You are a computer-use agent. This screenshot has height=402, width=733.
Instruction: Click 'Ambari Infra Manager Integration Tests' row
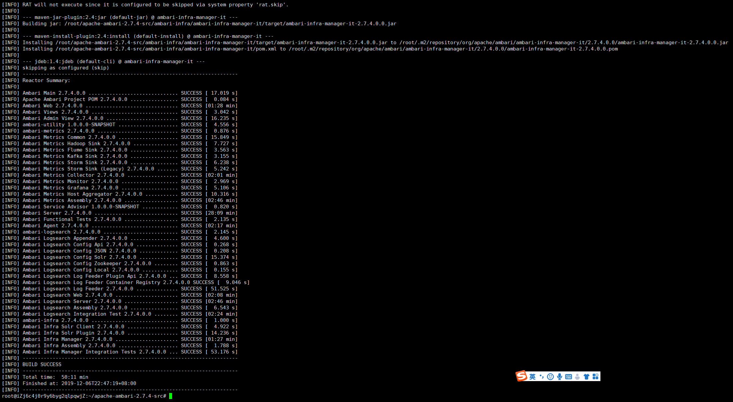pos(120,352)
